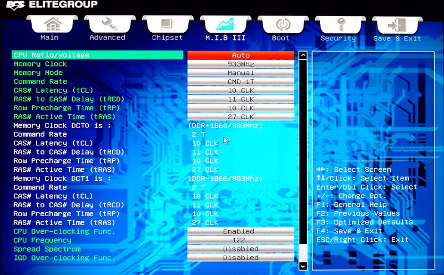
Task: Switch to the Security tab label
Action: point(338,38)
